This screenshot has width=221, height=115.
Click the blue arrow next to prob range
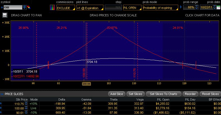(x=181, y=7)
